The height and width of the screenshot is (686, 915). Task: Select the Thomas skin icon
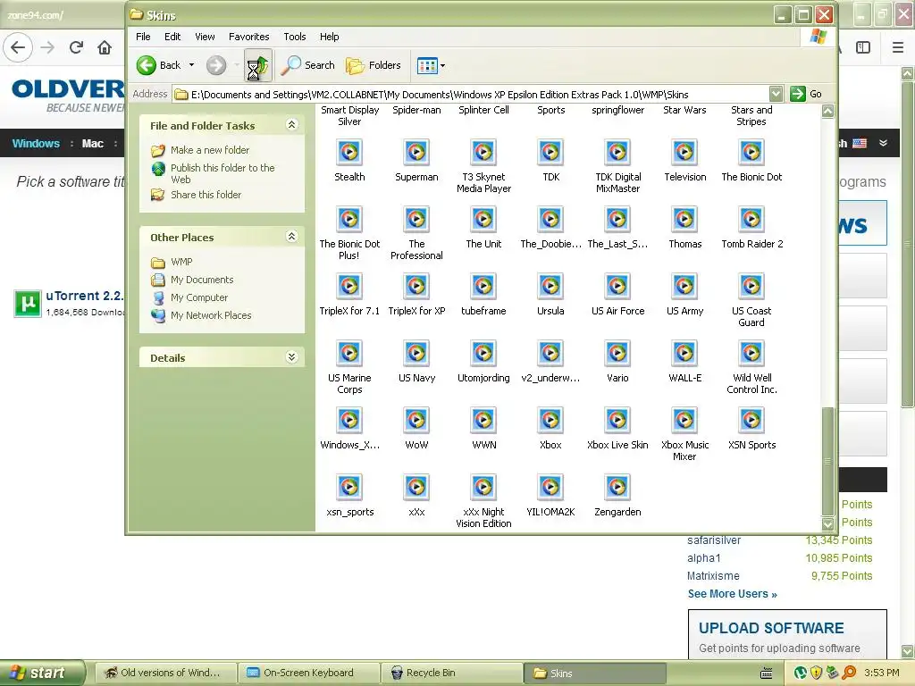tap(684, 220)
